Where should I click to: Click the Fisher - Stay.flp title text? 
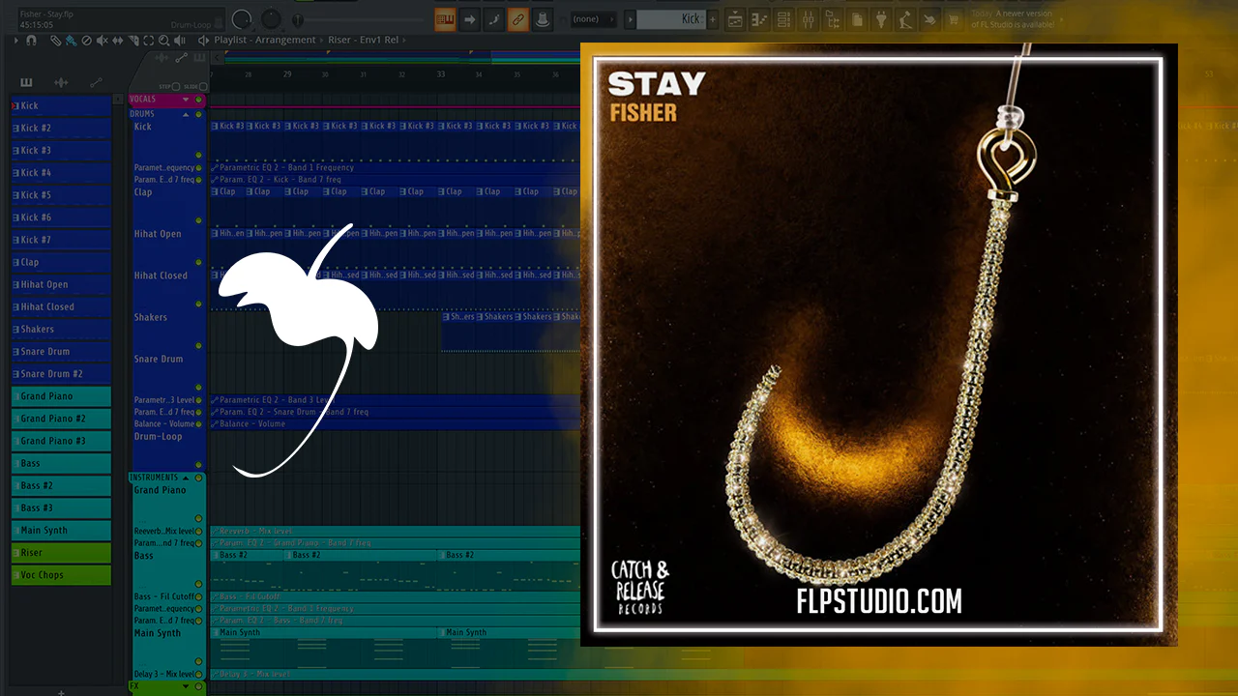coord(46,14)
